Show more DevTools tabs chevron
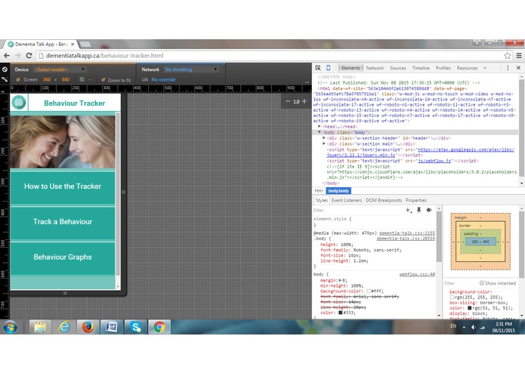 (x=485, y=68)
